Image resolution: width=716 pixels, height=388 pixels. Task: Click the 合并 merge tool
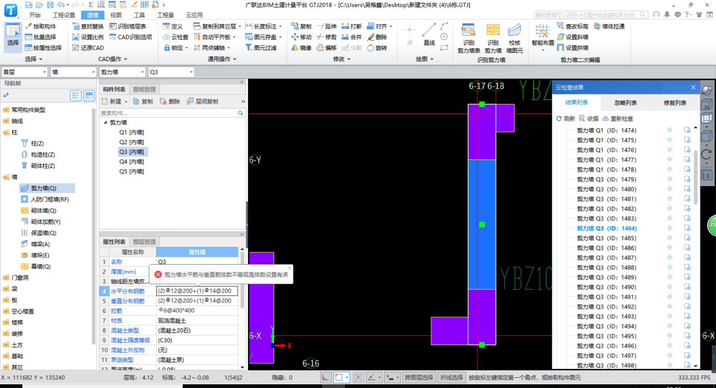point(352,37)
